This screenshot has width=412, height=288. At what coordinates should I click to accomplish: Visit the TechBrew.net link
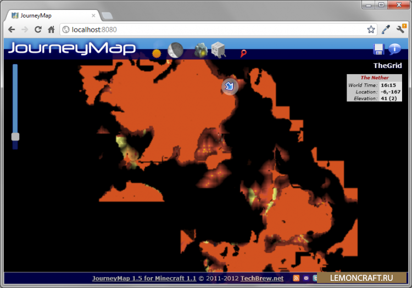click(262, 279)
